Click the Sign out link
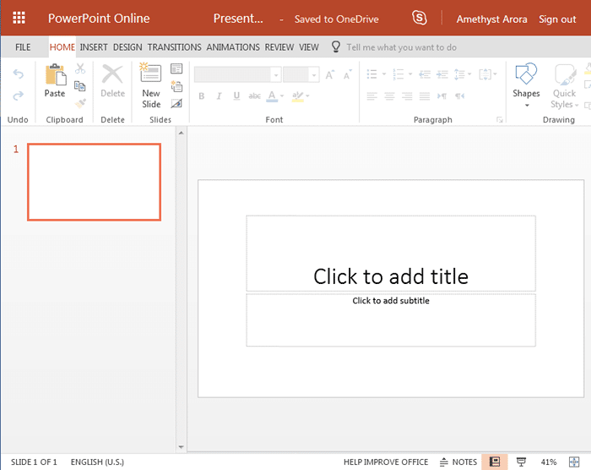Viewport: 591px width, 470px height. 557,19
